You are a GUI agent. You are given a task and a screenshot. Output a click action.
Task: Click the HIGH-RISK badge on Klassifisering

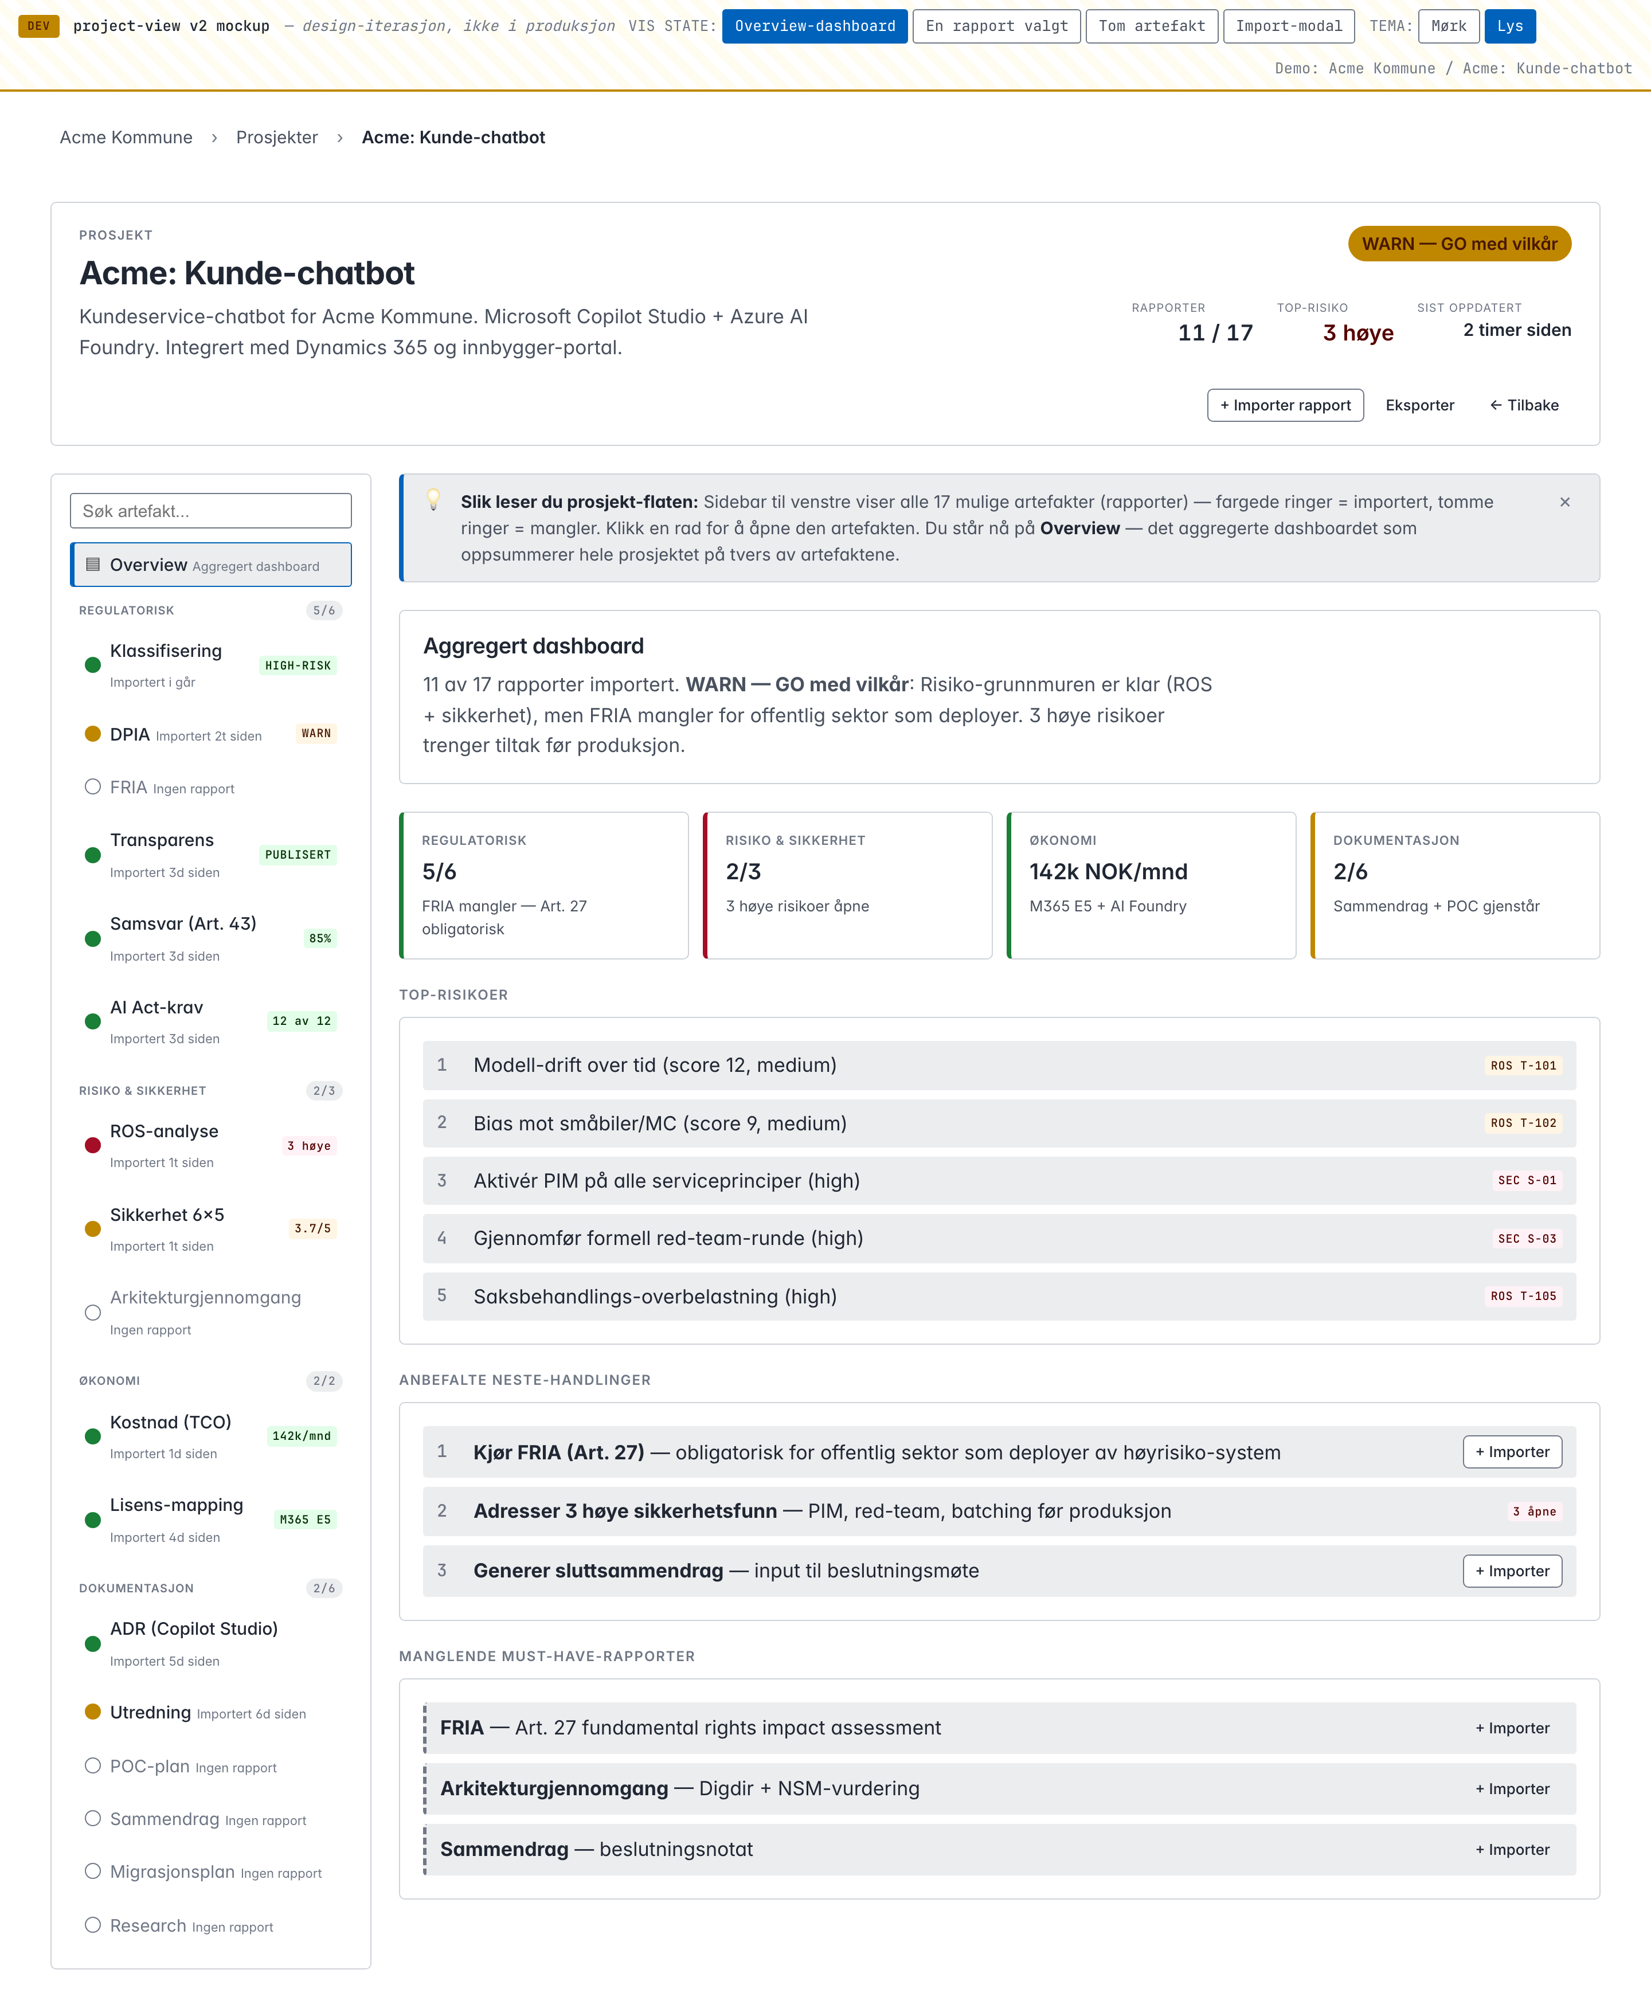(x=298, y=665)
